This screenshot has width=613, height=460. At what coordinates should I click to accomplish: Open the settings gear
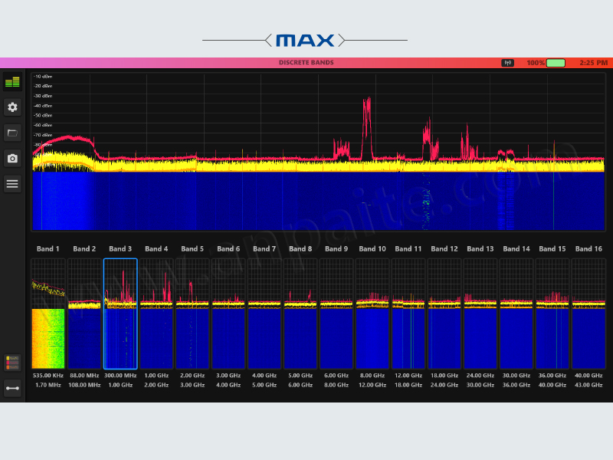(12, 107)
